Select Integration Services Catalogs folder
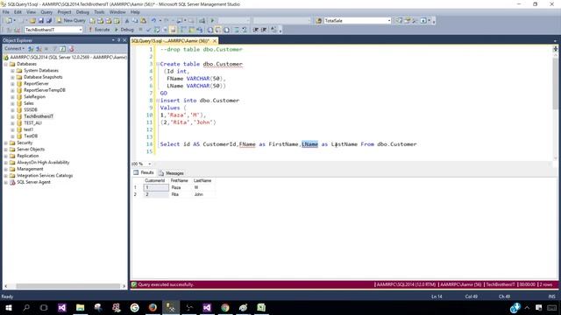Screen dimensions: 561x315 45,176
